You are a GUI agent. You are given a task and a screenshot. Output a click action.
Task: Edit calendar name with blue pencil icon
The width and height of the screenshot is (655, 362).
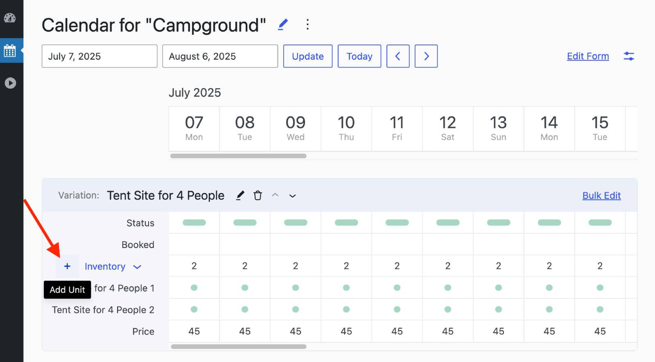pos(283,25)
